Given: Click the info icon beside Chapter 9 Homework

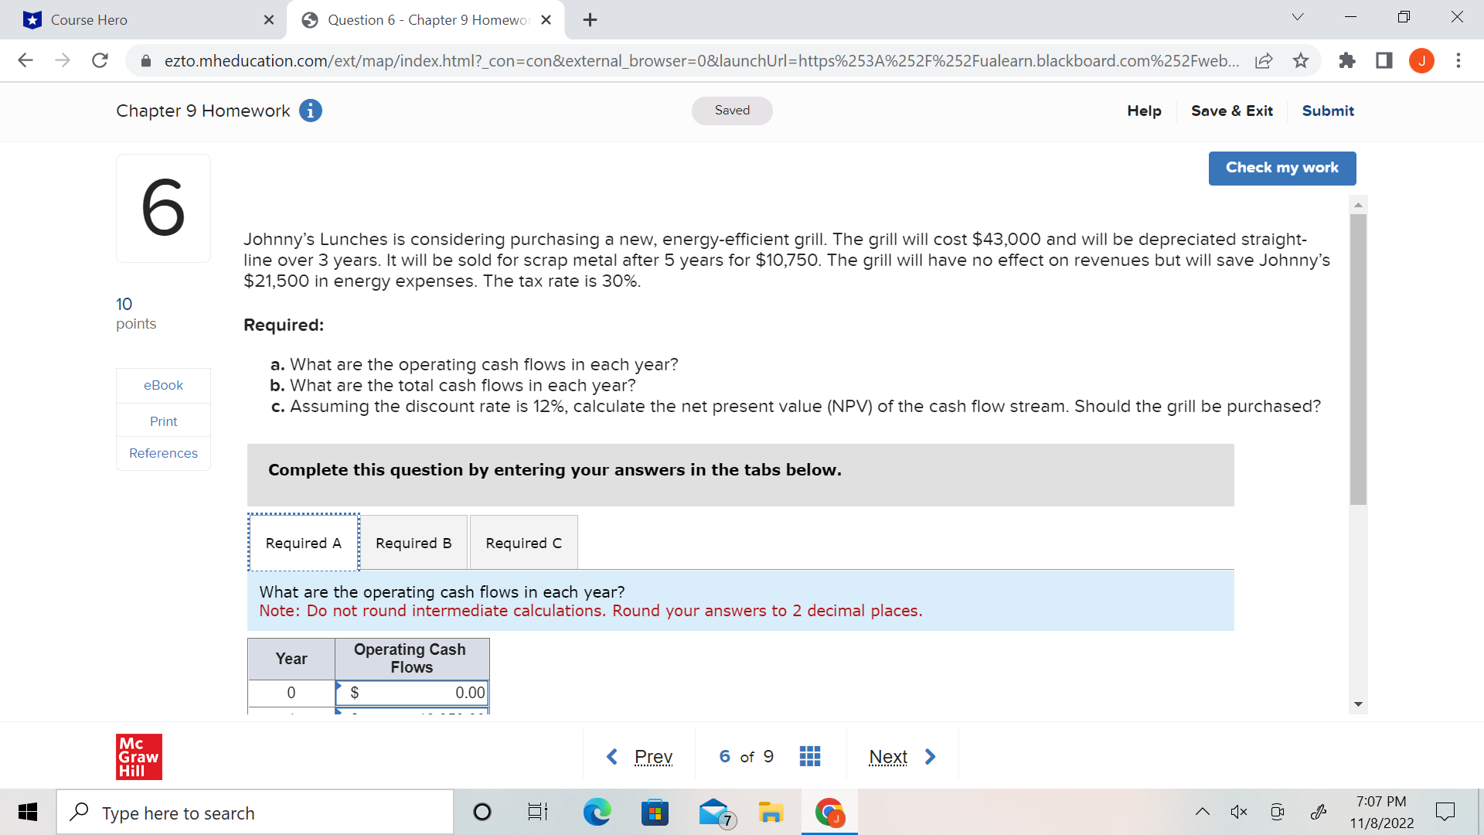Looking at the screenshot, I should click(310, 111).
